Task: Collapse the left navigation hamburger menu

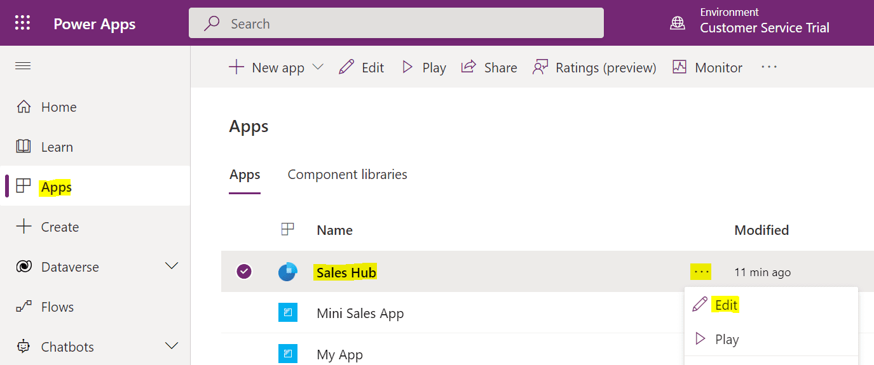Action: point(23,66)
